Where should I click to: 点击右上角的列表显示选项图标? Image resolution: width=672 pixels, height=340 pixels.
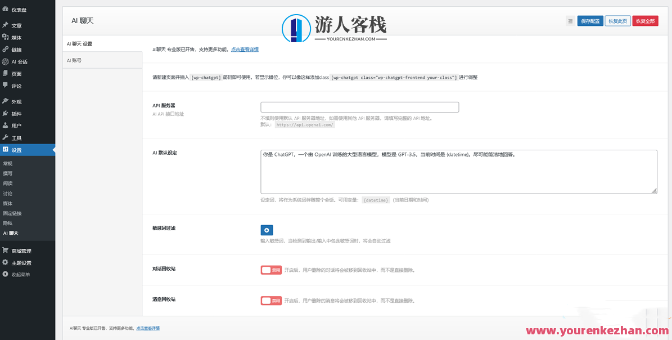point(570,20)
